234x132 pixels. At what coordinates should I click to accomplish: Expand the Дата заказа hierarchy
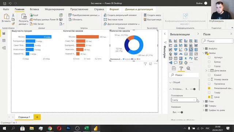tap(206, 70)
